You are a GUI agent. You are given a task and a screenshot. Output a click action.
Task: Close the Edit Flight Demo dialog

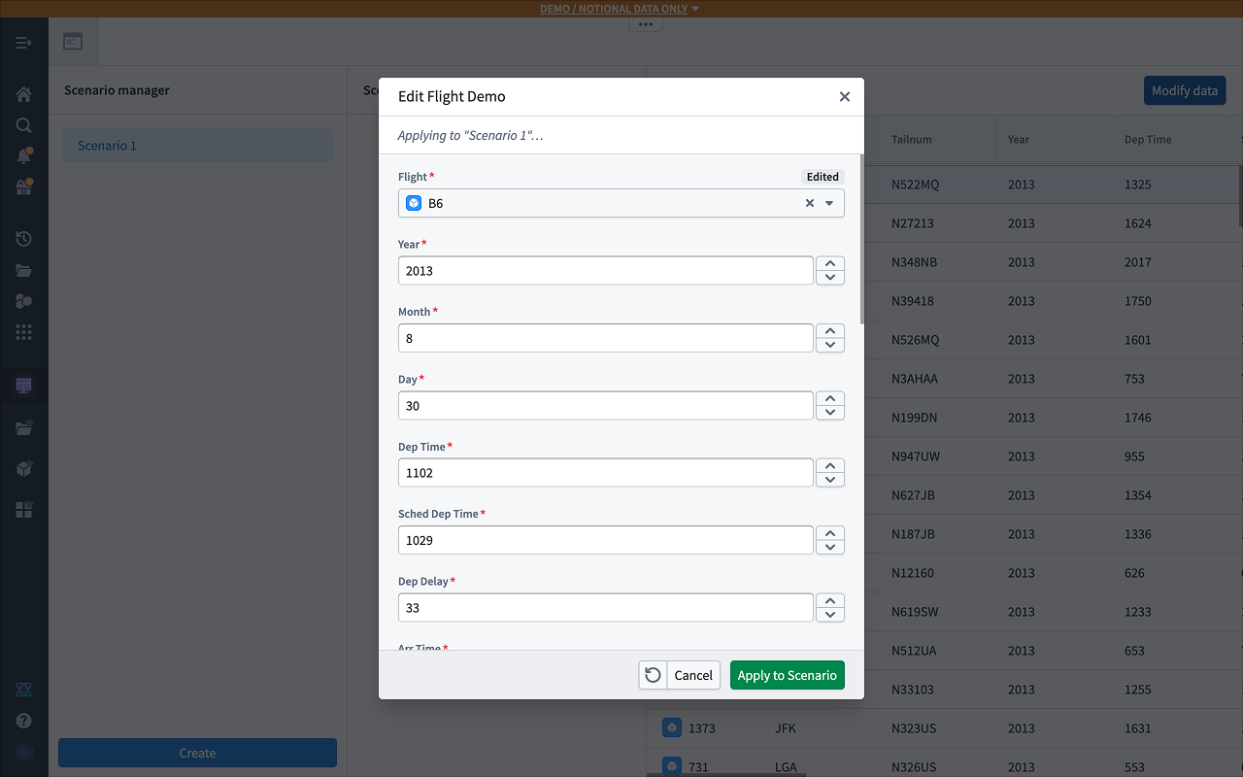844,96
